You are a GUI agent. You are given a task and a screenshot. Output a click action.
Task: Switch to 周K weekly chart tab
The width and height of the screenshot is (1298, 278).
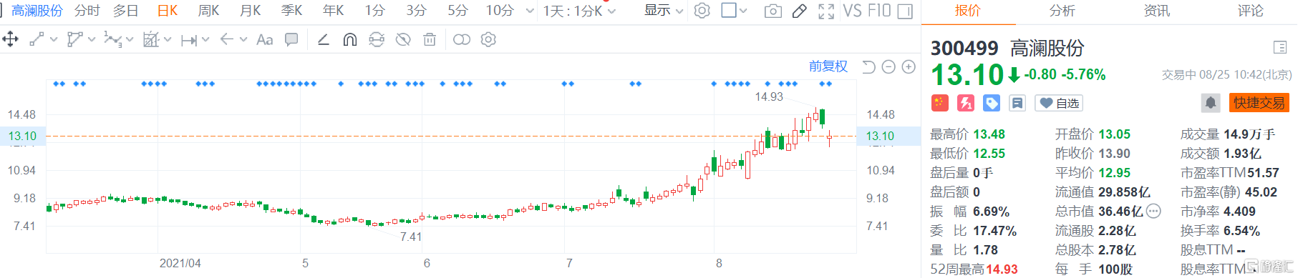click(x=208, y=11)
